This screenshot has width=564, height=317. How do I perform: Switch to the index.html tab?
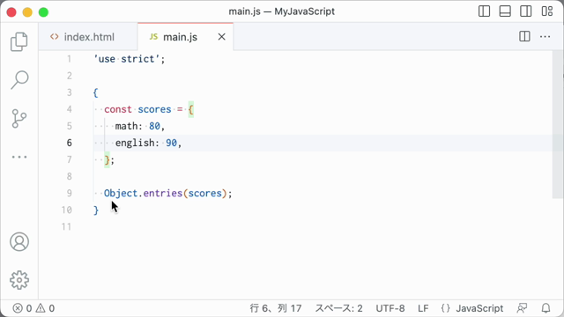88,37
